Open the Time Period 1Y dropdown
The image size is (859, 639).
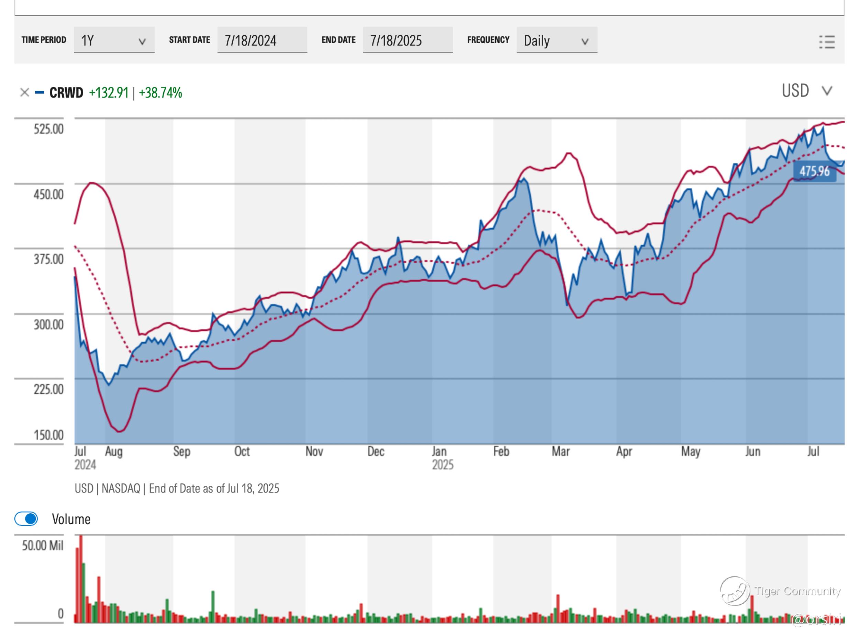[114, 40]
